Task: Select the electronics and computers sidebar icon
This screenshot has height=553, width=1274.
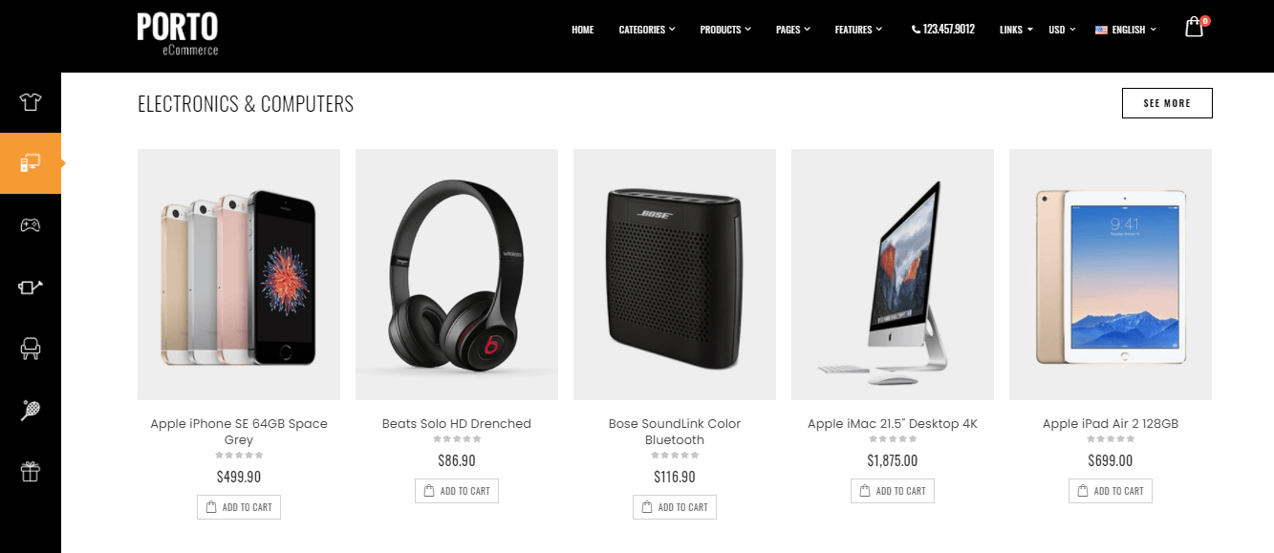Action: click(31, 163)
